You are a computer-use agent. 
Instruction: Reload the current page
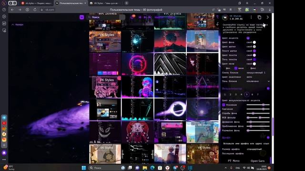(35, 9)
